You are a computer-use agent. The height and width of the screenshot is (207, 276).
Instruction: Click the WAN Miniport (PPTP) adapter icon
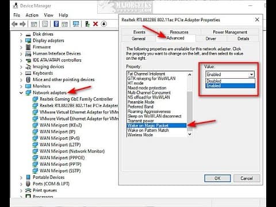35,164
